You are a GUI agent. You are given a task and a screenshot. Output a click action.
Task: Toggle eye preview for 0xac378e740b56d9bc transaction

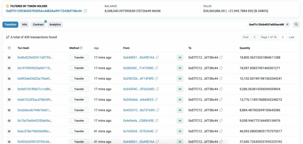click(x=9, y=131)
